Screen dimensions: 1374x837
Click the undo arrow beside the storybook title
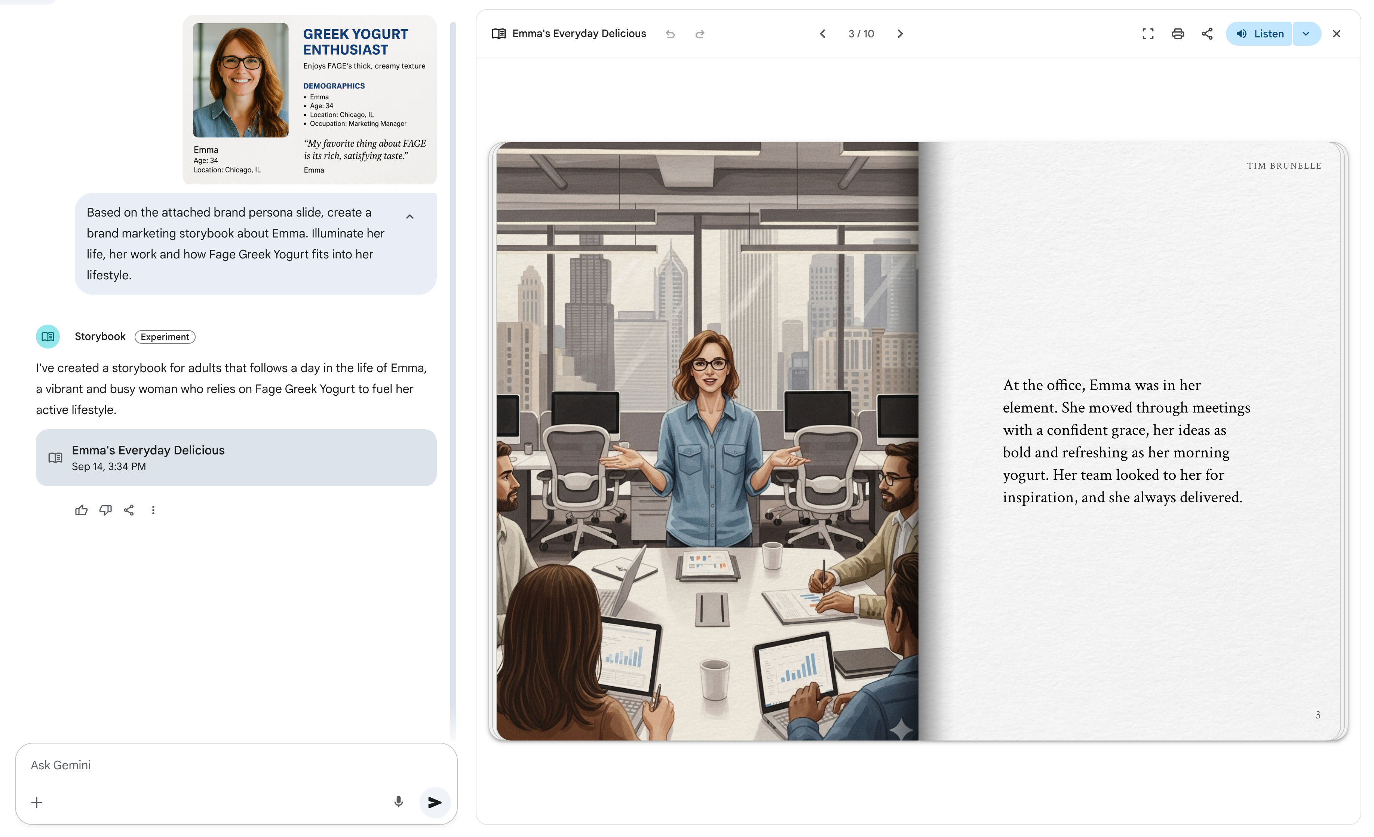(670, 34)
